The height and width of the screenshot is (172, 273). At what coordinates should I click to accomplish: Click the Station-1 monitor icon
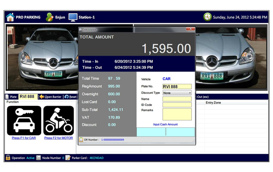click(73, 17)
